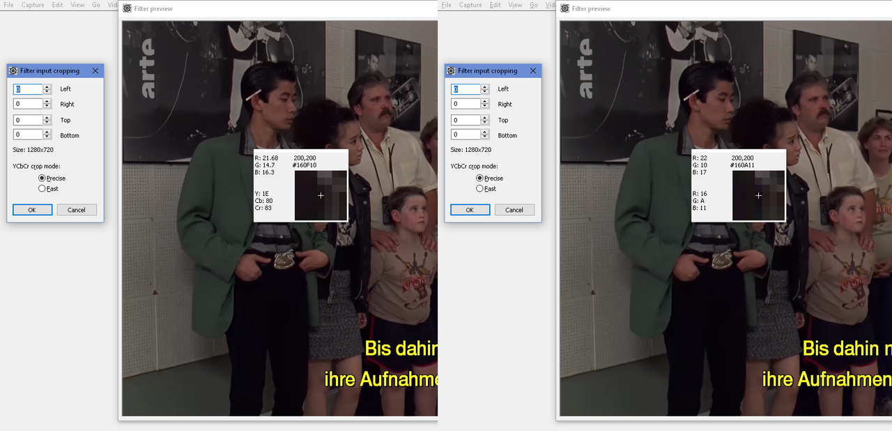Click hex value #160F10 in left preview
The width and height of the screenshot is (892, 431).
[305, 165]
